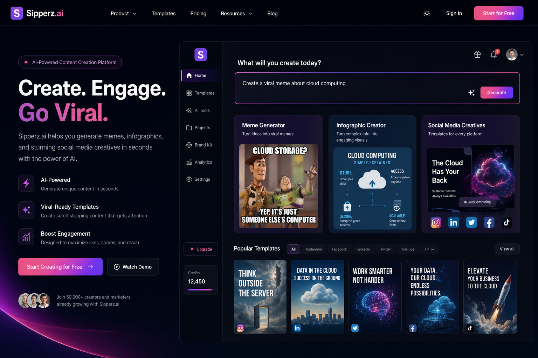Viewport: 538px width, 358px height.
Task: Click Twitter badge on Work Smarter template
Action: click(355, 328)
